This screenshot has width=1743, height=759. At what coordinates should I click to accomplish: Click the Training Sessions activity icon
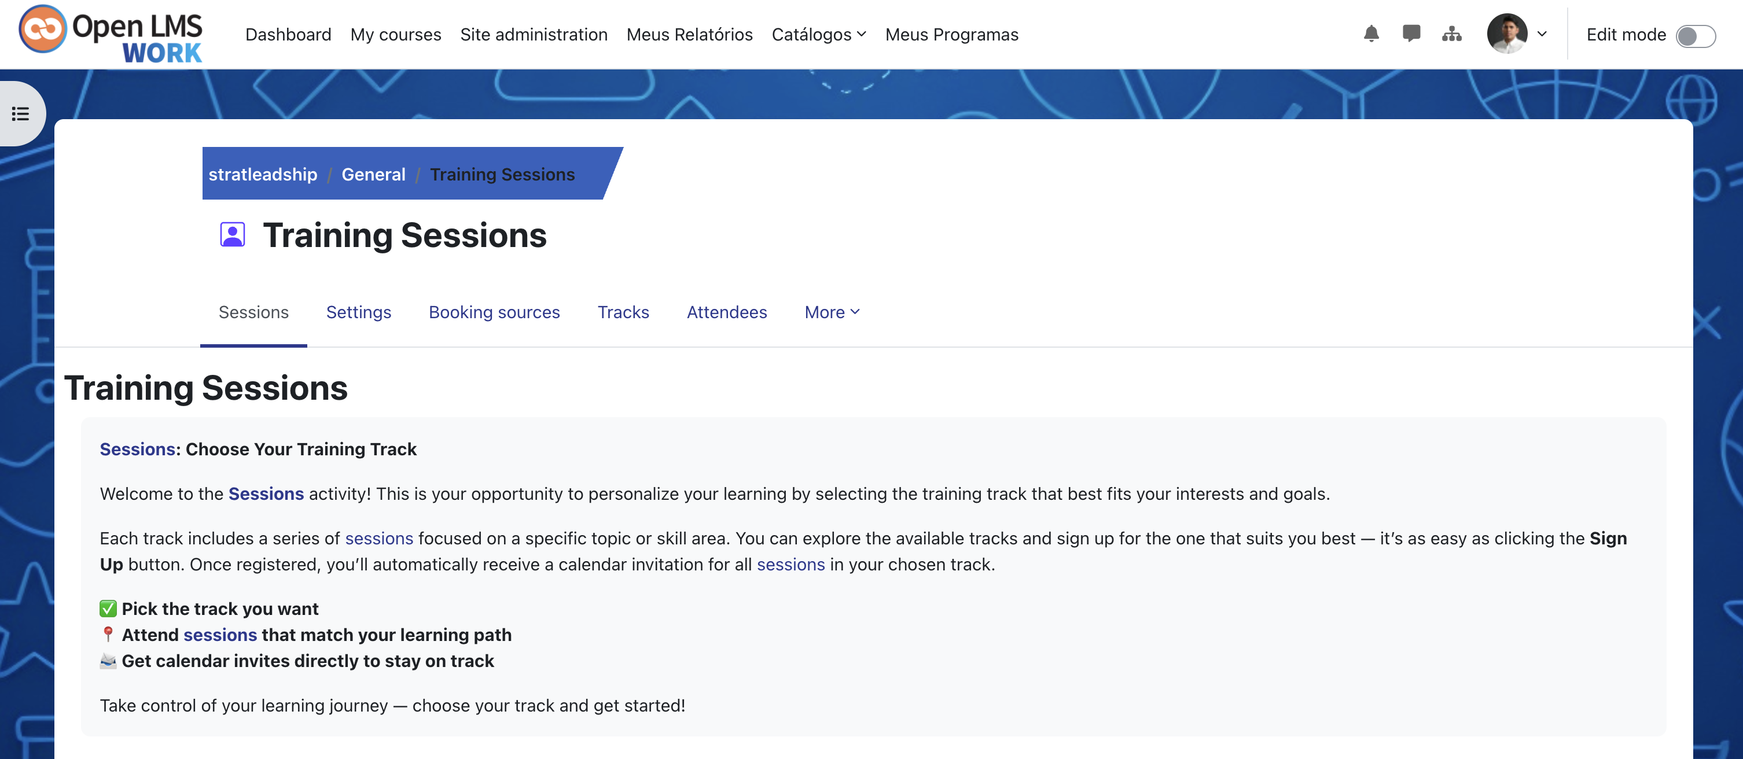click(232, 235)
